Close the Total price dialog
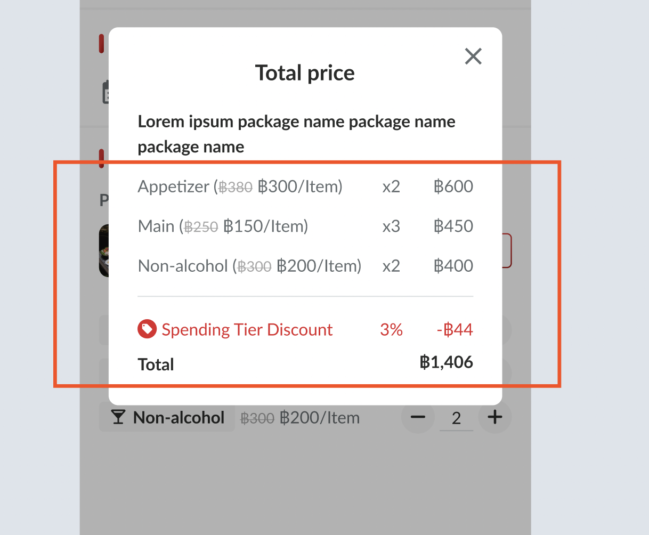The width and height of the screenshot is (649, 535). coord(473,56)
